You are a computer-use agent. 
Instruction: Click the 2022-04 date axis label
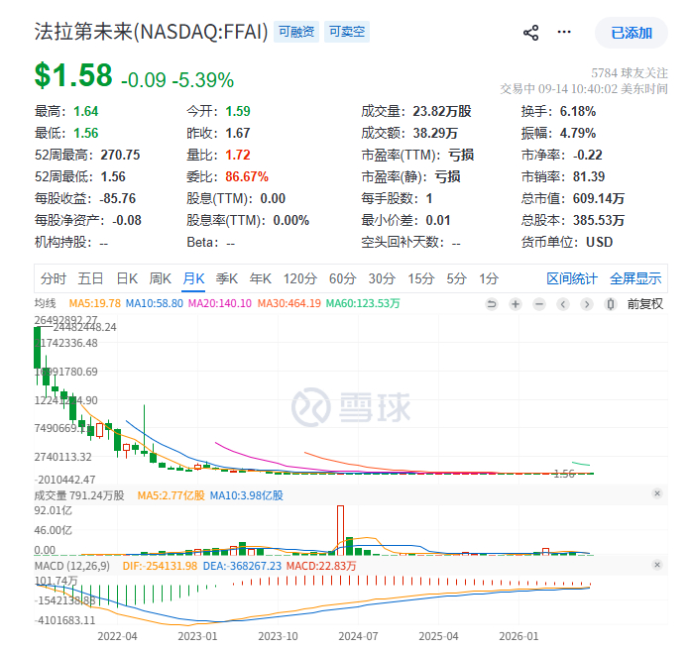click(x=117, y=636)
